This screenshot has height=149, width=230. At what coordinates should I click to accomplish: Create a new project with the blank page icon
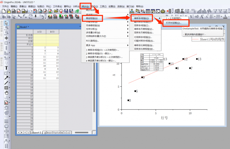tap(4, 11)
